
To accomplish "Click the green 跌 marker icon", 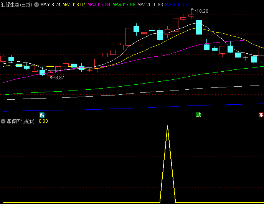I will (x=199, y=115).
